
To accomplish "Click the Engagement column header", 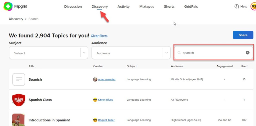I will click(x=225, y=66).
